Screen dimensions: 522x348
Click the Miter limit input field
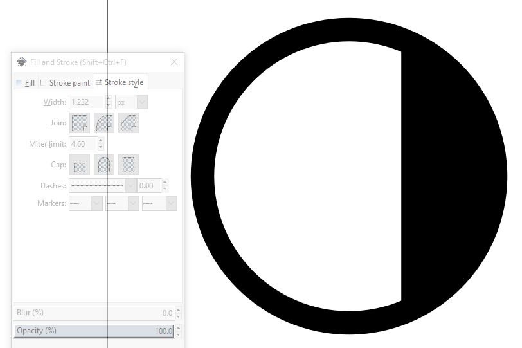[x=81, y=144]
